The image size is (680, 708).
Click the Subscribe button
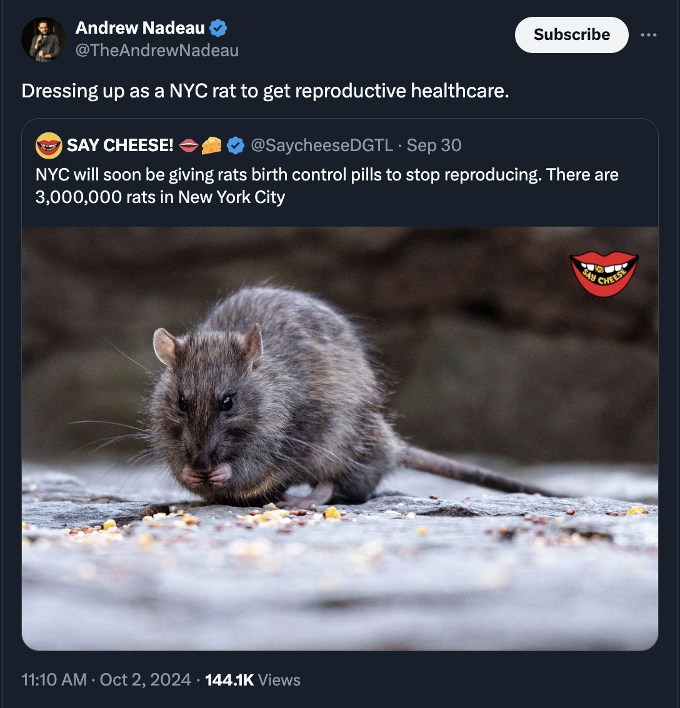tap(571, 35)
